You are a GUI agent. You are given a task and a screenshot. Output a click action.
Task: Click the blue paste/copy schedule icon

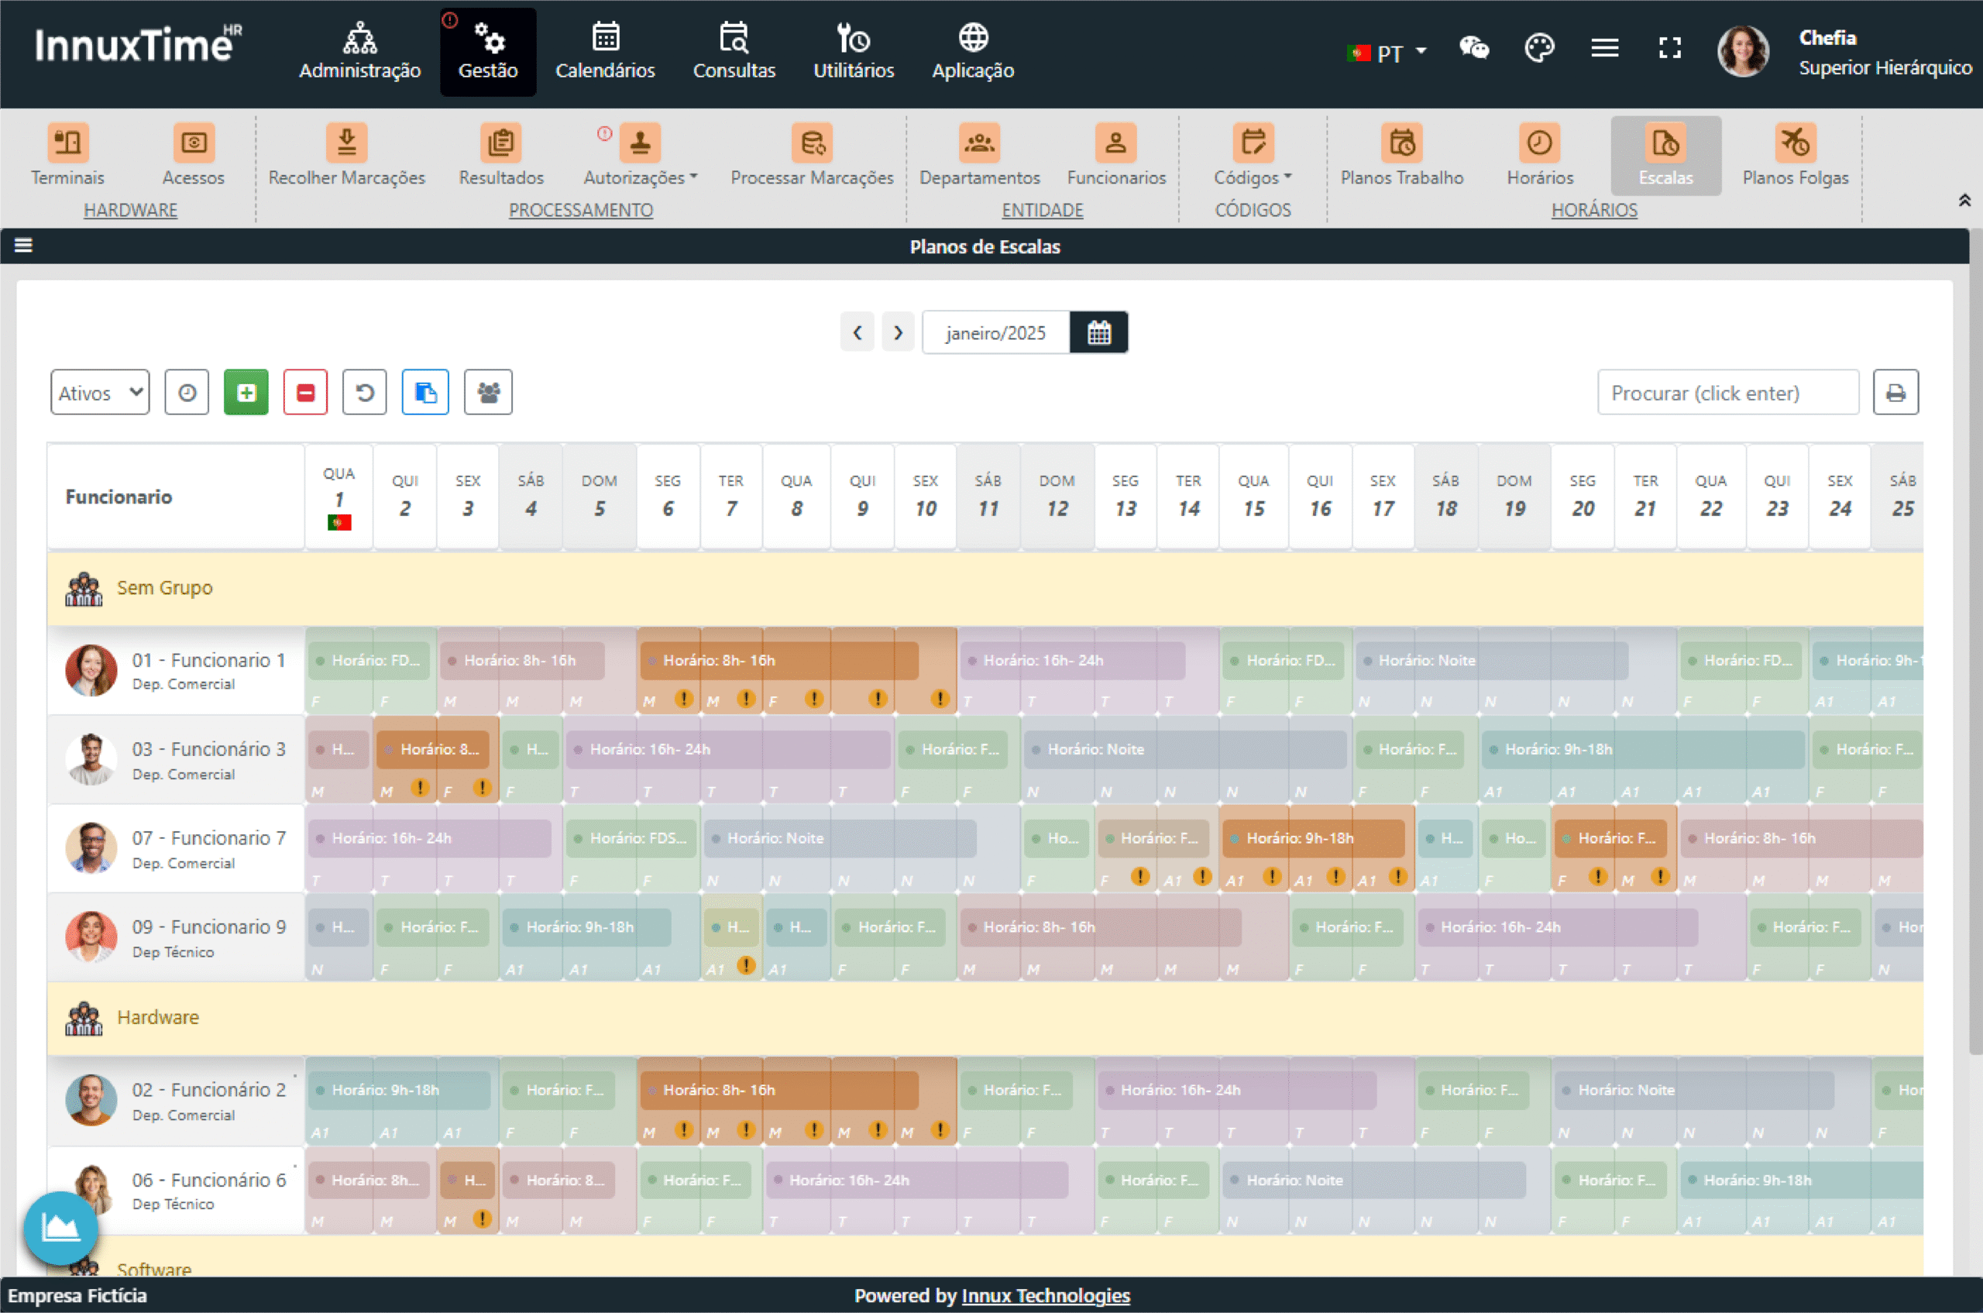(x=424, y=392)
